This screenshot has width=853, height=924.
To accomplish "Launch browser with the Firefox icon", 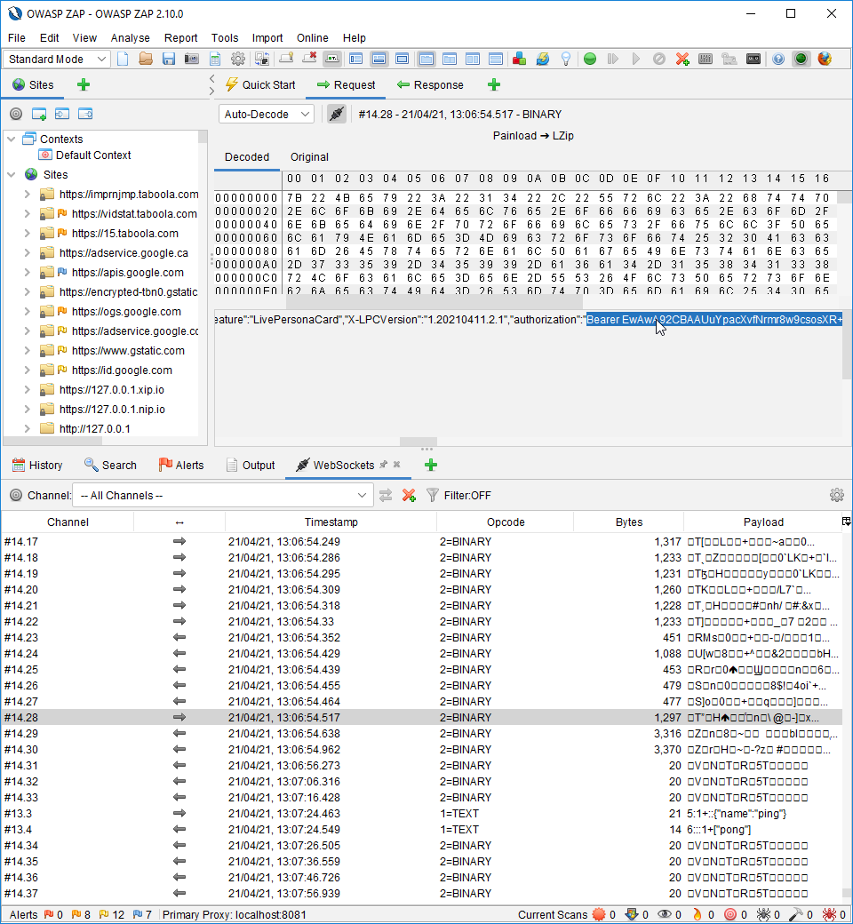I will tap(825, 59).
